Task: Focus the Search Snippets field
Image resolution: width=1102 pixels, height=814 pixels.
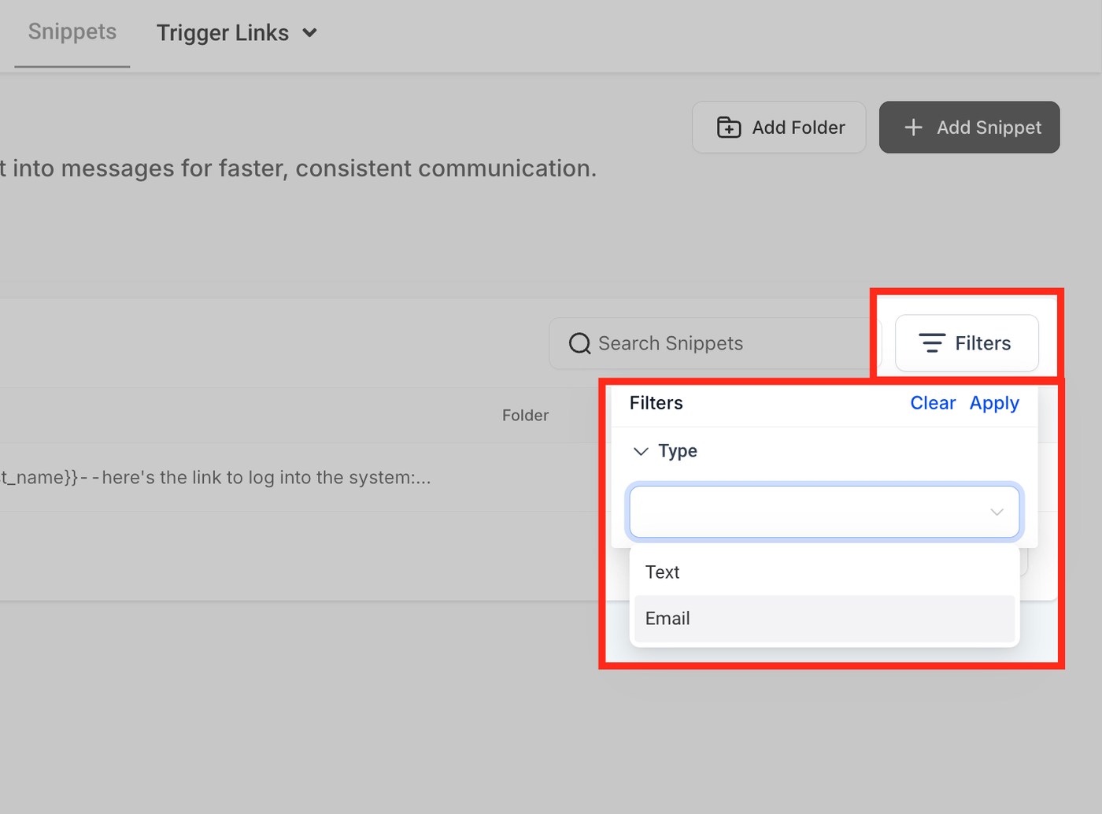Action: [708, 343]
